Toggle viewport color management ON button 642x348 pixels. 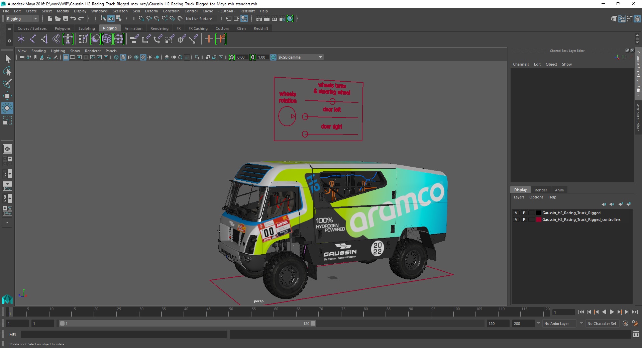[273, 57]
